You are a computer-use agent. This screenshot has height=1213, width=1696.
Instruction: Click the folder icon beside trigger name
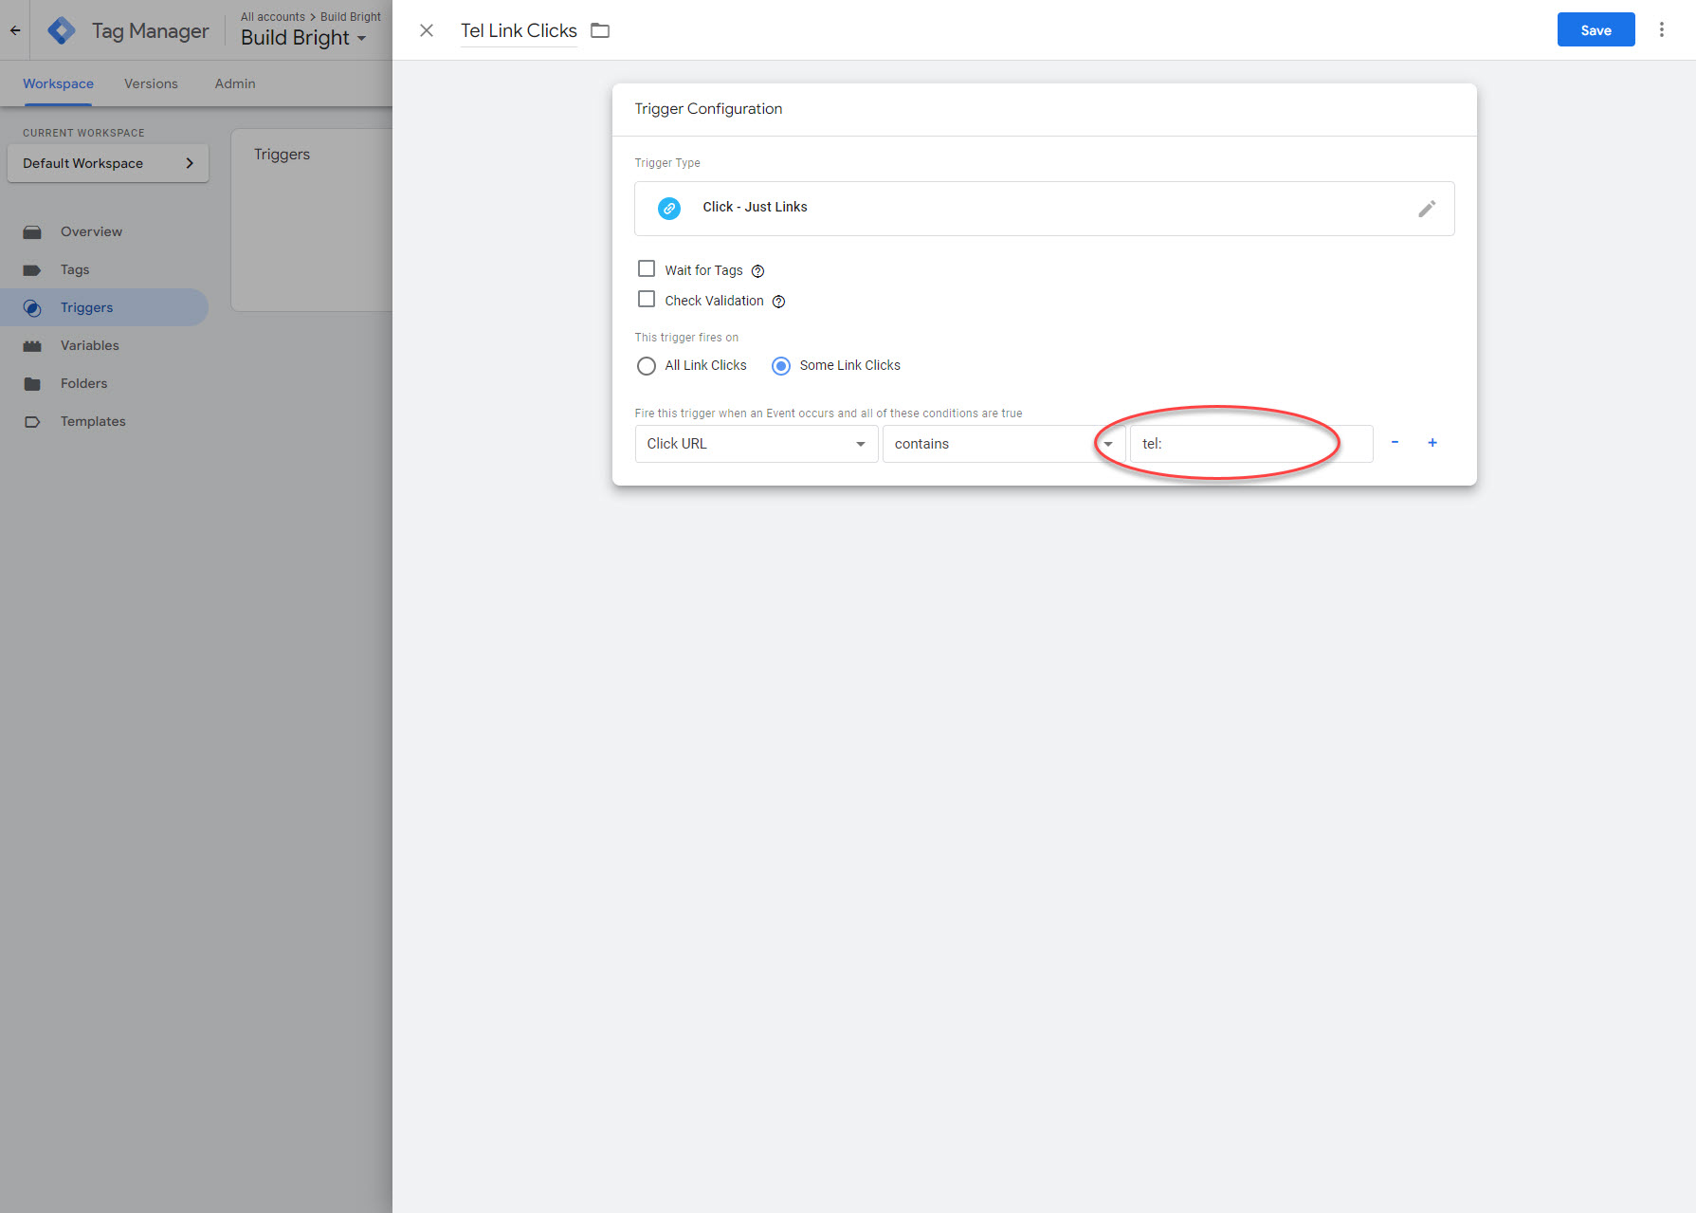click(600, 30)
